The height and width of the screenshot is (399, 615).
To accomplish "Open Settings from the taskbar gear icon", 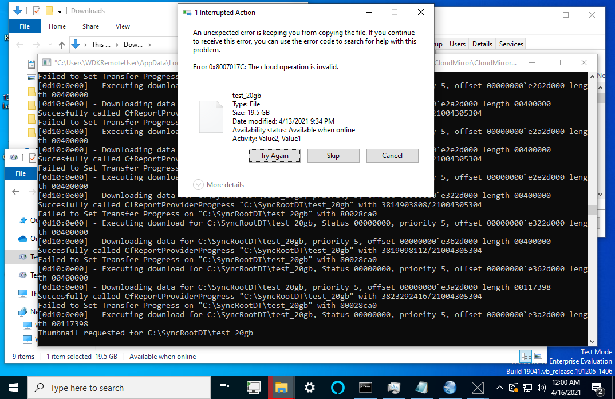I will pos(309,388).
